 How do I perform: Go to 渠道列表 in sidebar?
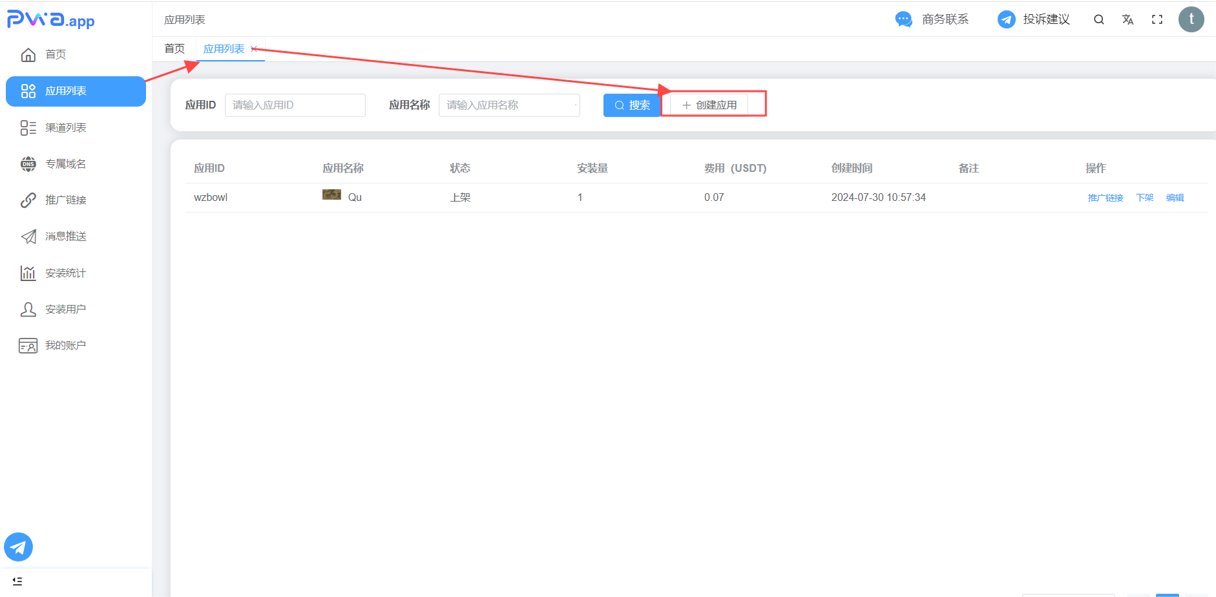[65, 128]
